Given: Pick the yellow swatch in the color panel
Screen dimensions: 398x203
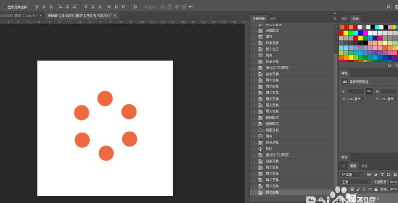Looking at the screenshot, I should (346, 33).
